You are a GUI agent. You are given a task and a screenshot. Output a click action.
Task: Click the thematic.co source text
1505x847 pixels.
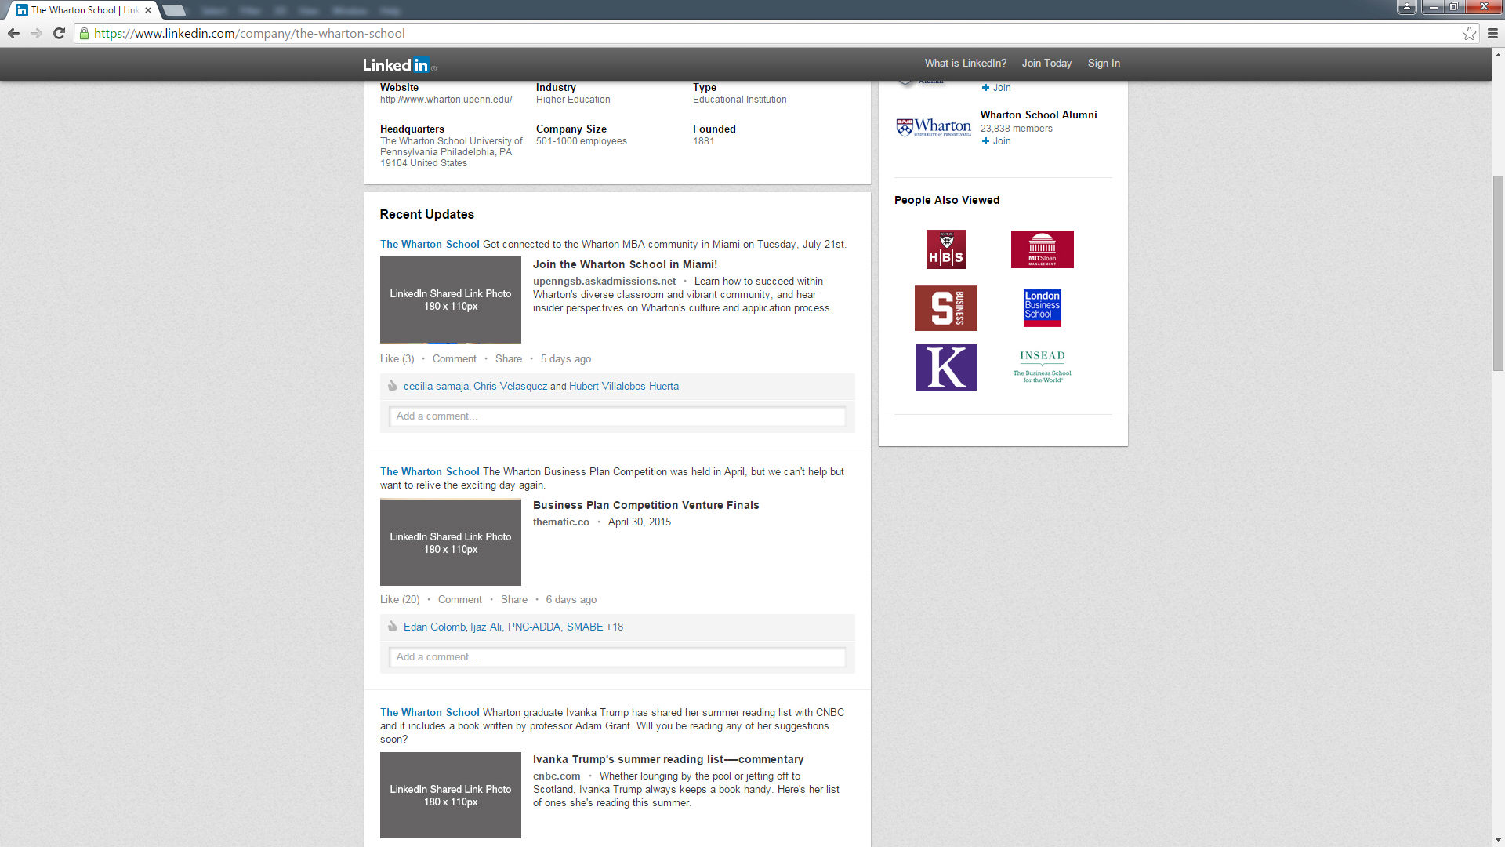[x=561, y=522]
